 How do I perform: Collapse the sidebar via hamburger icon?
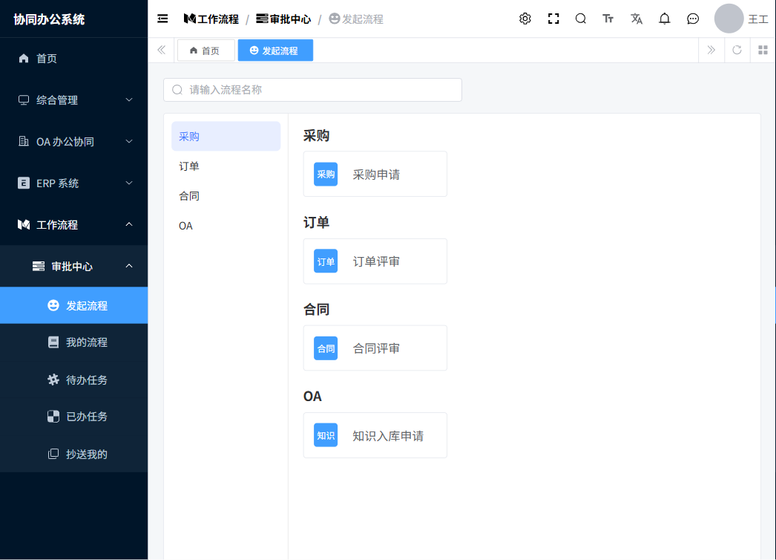pyautogui.click(x=162, y=19)
